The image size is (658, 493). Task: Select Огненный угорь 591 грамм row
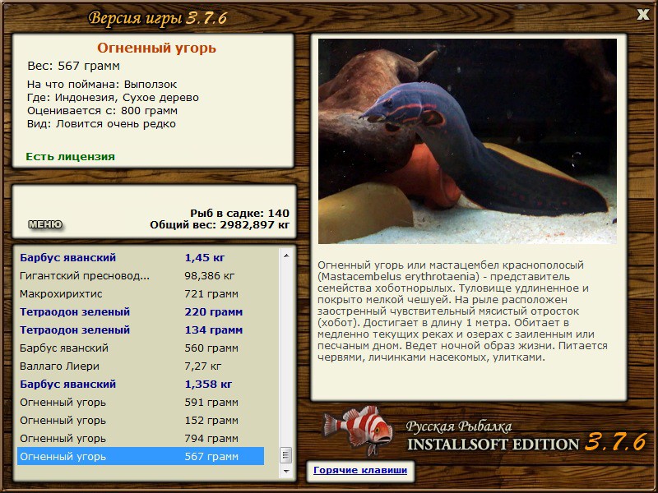tap(141, 402)
